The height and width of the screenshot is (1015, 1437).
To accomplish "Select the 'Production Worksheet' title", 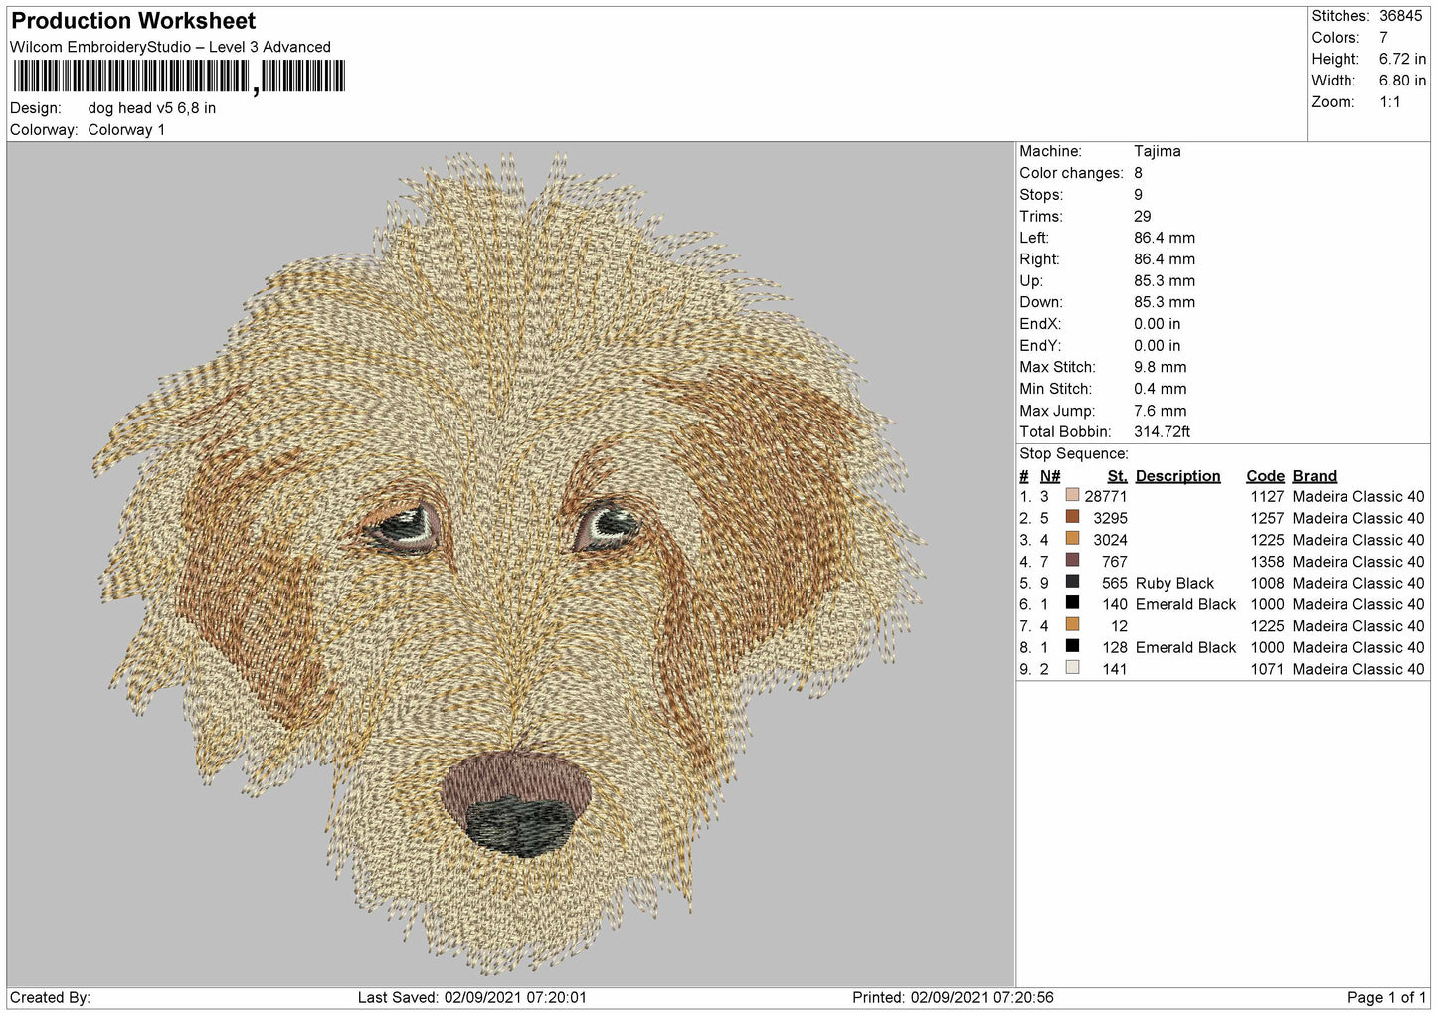I will [x=133, y=21].
